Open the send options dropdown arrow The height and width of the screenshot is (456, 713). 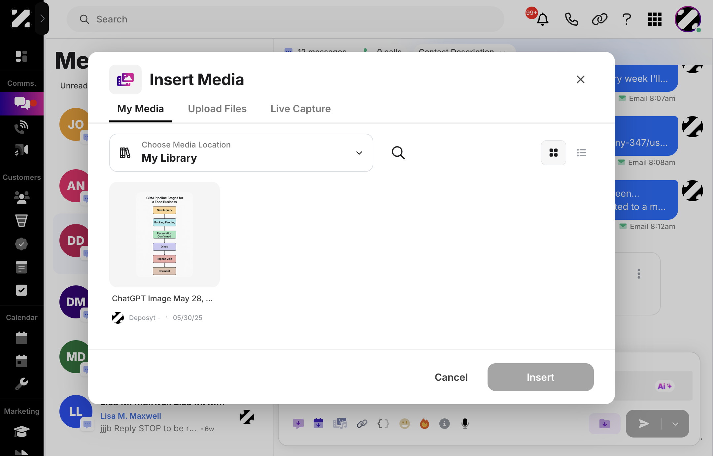(675, 424)
